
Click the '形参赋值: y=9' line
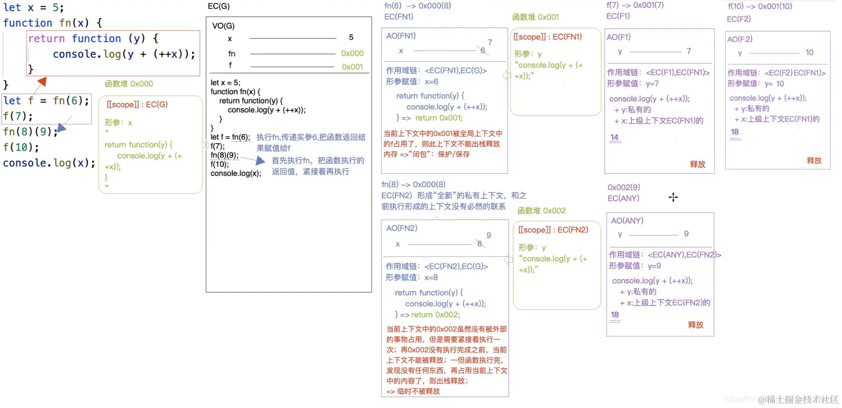[x=635, y=266]
